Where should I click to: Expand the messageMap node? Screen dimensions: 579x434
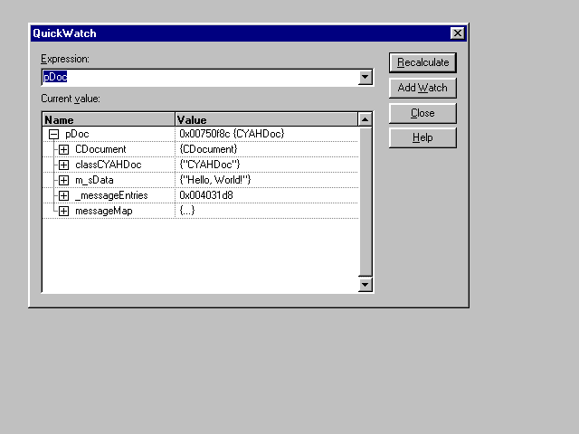pyautogui.click(x=63, y=211)
